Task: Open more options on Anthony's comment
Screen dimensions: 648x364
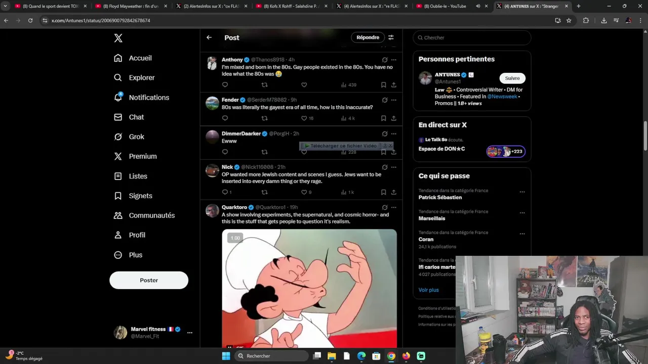Action: [394, 60]
